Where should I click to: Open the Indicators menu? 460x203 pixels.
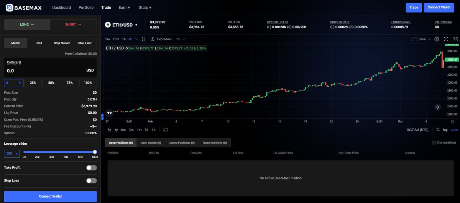(x=161, y=39)
